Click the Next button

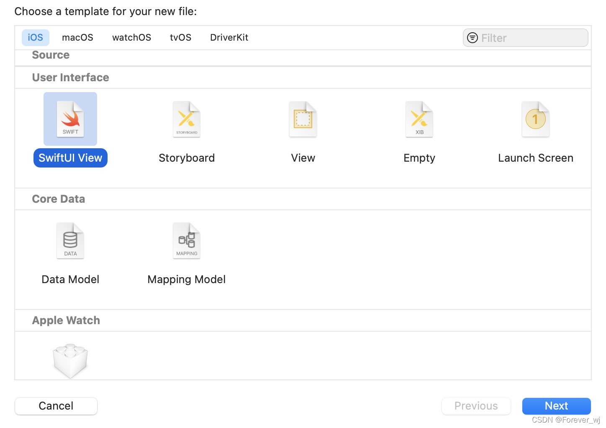tap(556, 406)
